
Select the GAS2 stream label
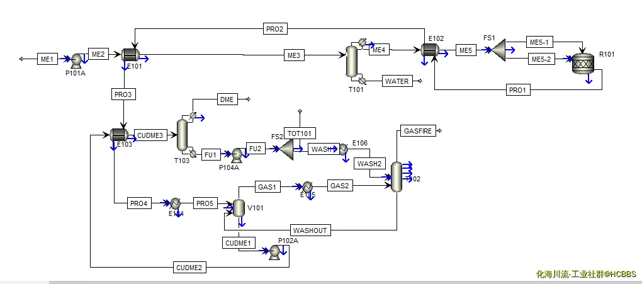[340, 186]
